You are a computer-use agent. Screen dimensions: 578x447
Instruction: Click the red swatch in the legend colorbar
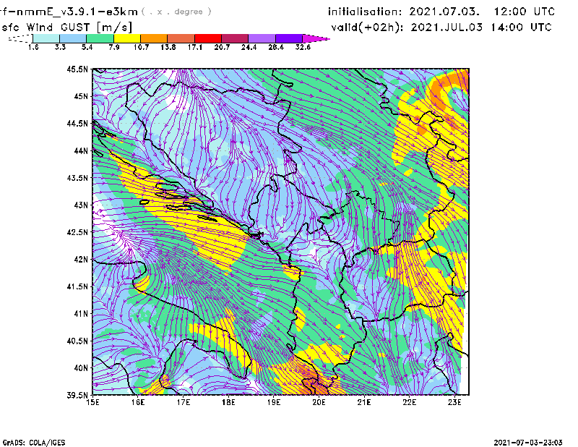[208, 38]
